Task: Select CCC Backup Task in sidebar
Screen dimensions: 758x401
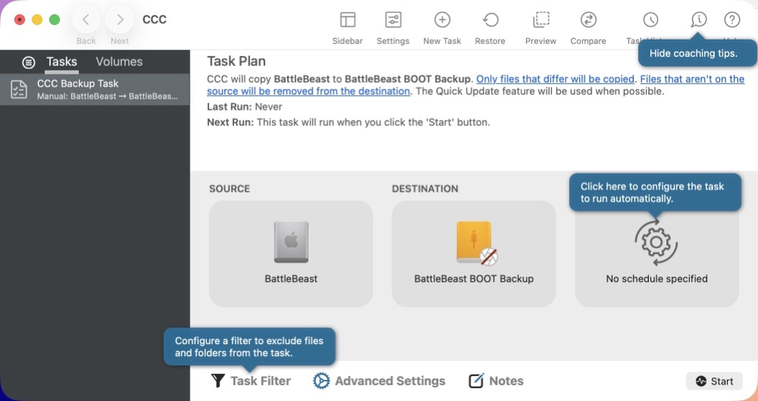Action: 95,89
